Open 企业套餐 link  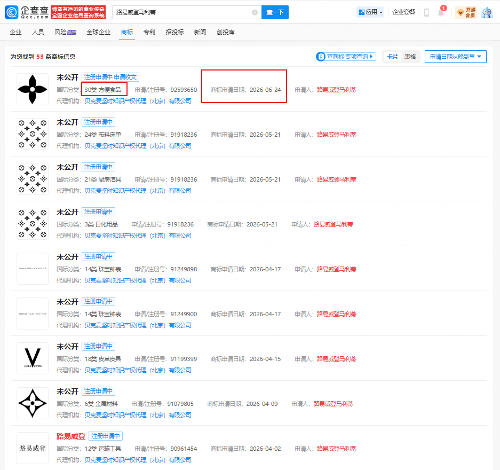[404, 12]
